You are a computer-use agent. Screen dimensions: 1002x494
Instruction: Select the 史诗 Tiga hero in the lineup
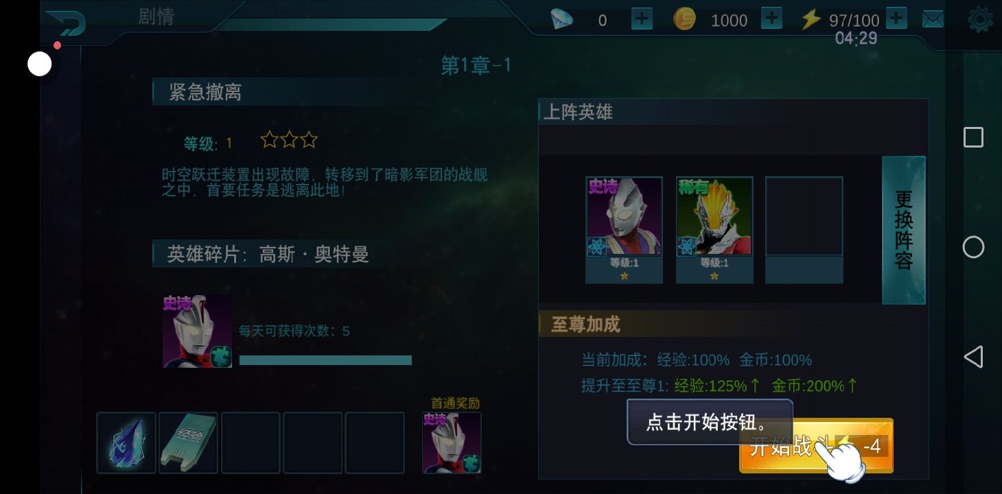click(x=624, y=230)
